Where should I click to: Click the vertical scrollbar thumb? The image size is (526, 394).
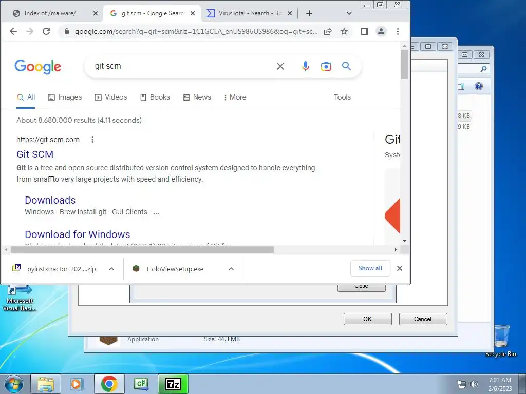[404, 64]
